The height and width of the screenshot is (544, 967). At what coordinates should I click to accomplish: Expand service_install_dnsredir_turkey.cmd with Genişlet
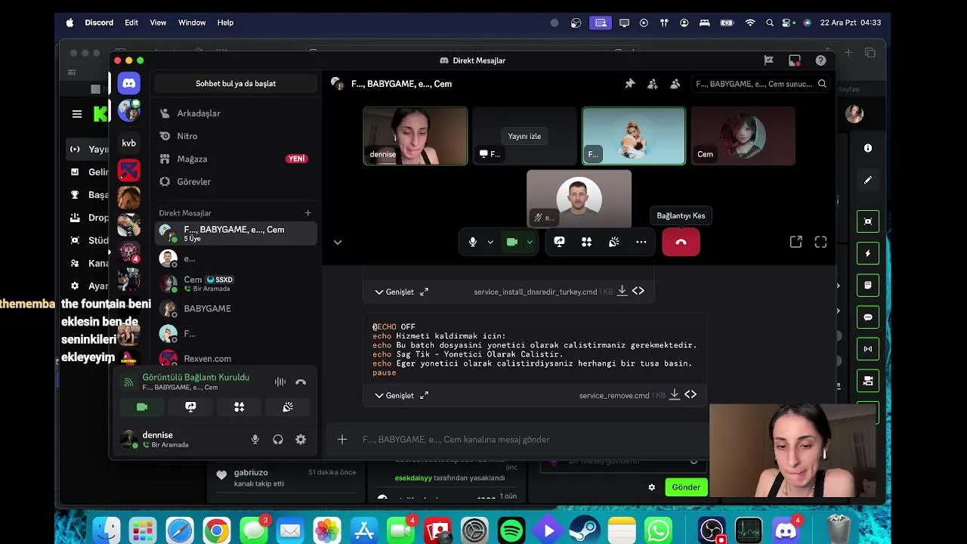[394, 292]
